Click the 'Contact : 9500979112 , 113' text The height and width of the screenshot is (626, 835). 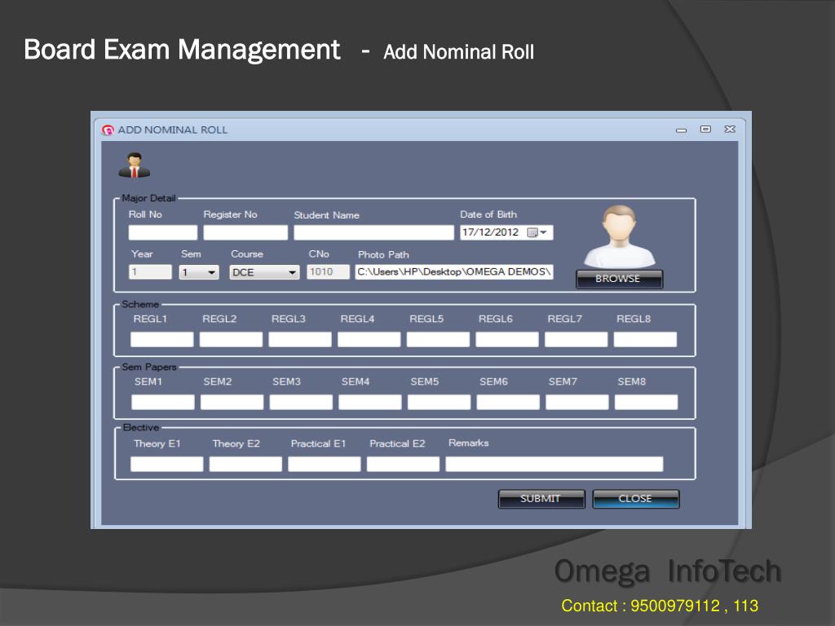point(660,606)
